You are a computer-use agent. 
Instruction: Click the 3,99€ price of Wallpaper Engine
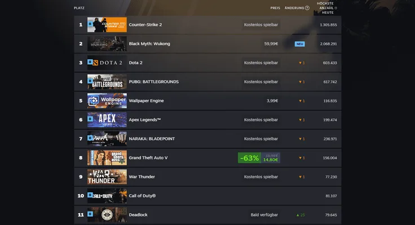[x=272, y=101]
